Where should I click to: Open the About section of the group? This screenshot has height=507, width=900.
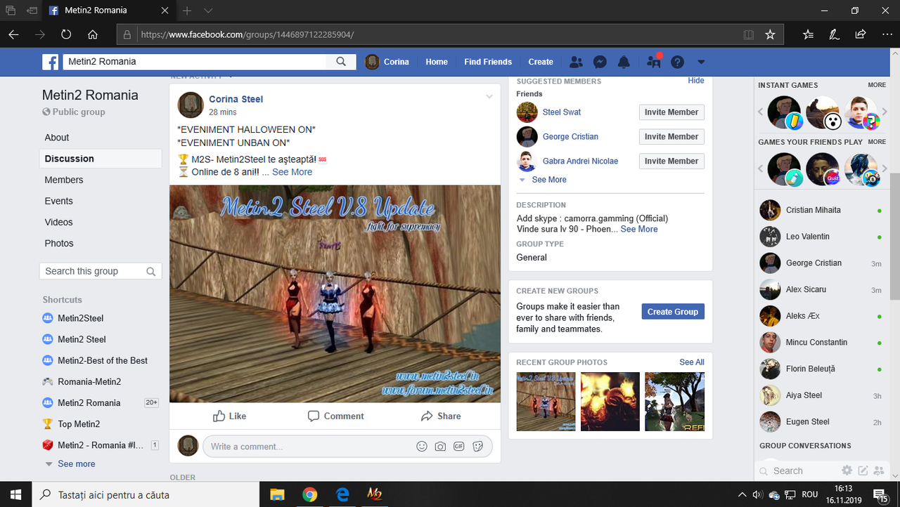57,138
